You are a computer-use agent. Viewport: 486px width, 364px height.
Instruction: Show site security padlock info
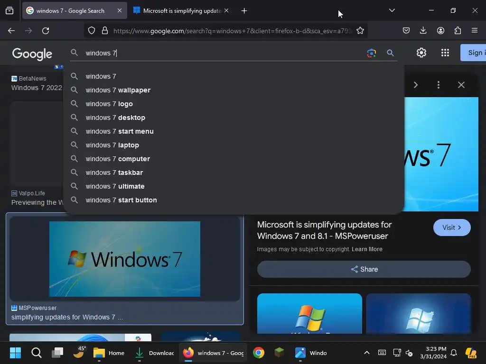point(105,31)
